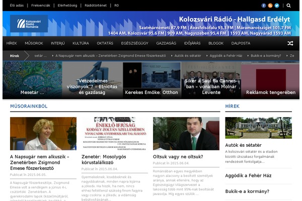Open the Facebook icon in top bar
Image resolution: width=302 pixels, height=201 pixels.
click(264, 6)
